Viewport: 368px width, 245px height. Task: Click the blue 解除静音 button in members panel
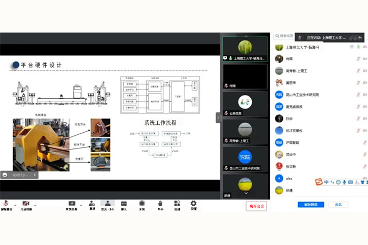[311, 205]
